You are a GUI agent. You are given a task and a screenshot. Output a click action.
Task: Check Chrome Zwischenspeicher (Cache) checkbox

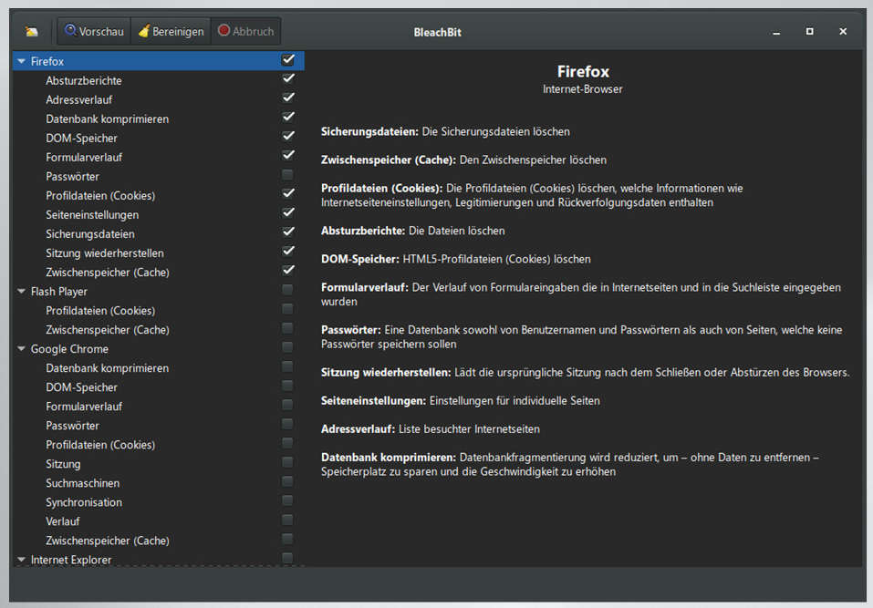point(287,539)
